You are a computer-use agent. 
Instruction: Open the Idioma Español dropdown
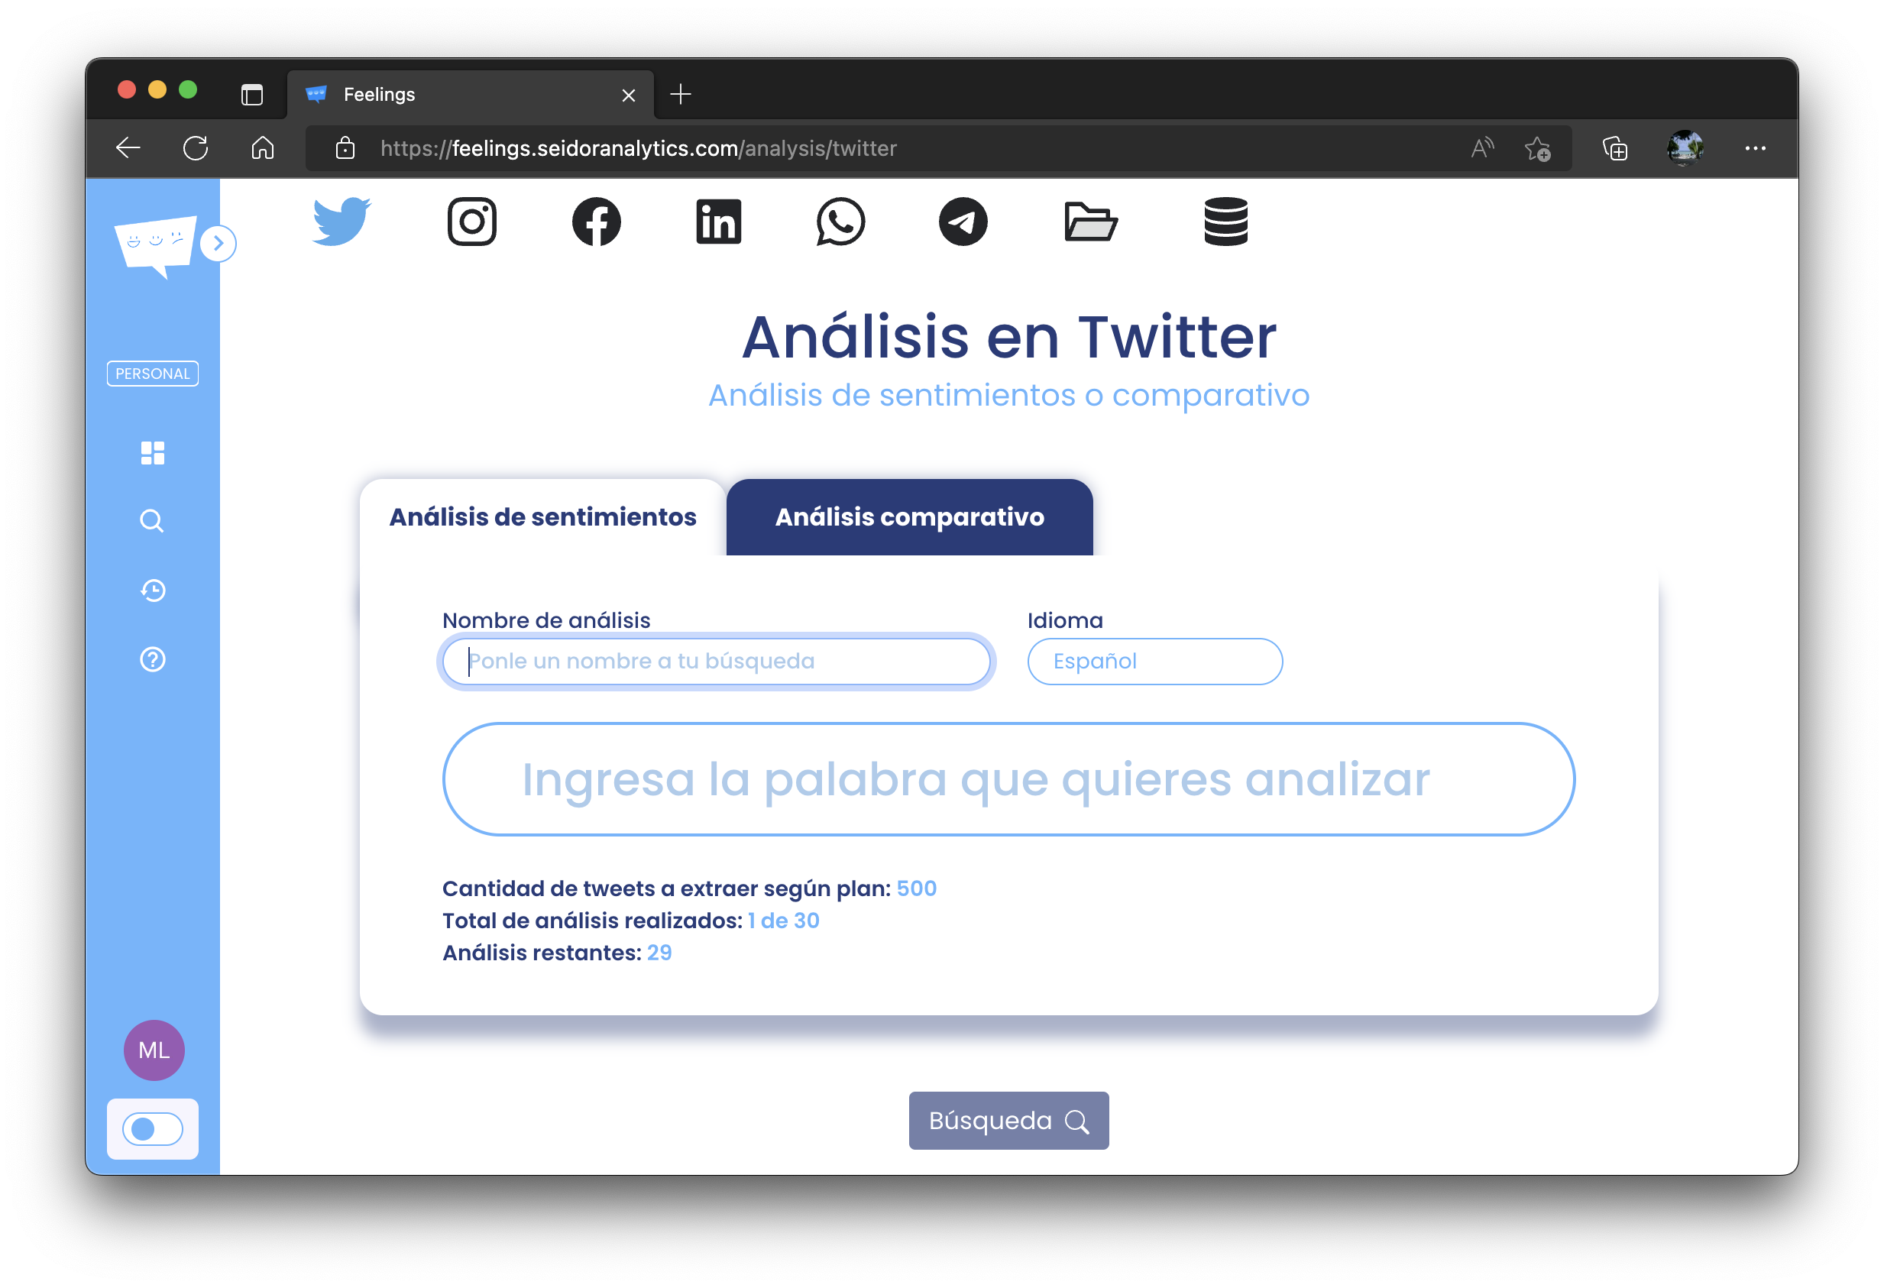tap(1154, 662)
